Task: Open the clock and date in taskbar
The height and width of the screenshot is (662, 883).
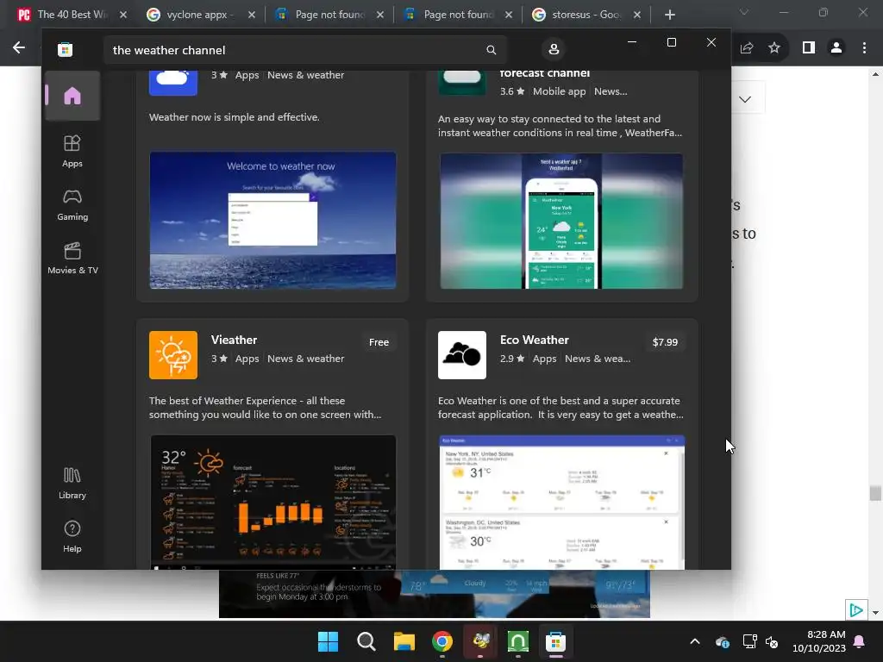Action: pyautogui.click(x=819, y=641)
